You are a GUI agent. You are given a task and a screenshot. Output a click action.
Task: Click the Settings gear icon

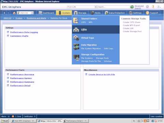click(x=131, y=13)
